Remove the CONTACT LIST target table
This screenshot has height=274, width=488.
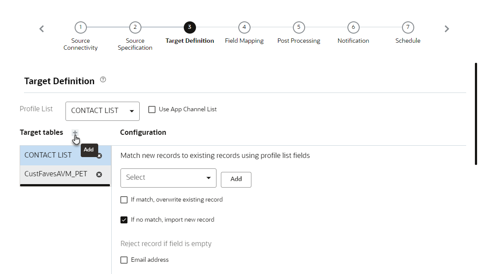(x=100, y=156)
